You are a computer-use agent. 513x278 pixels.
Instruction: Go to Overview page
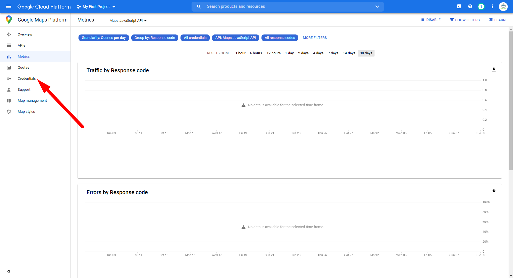(25, 34)
